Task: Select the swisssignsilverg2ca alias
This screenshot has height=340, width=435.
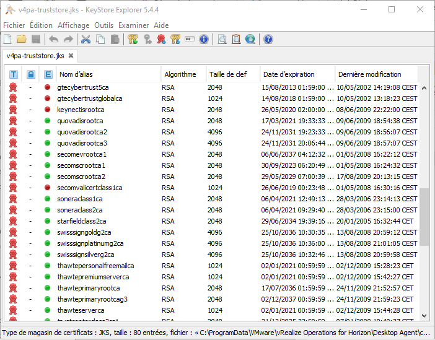Action: coord(86,255)
